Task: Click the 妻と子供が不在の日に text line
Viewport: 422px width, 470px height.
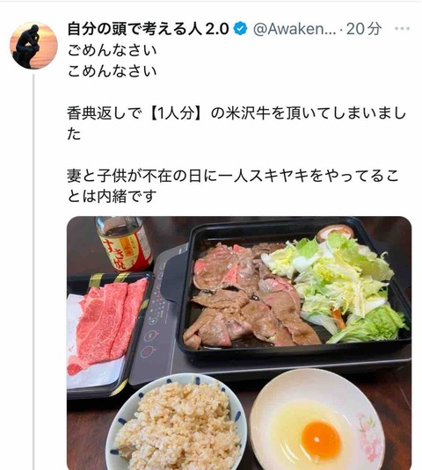Action: tap(233, 176)
